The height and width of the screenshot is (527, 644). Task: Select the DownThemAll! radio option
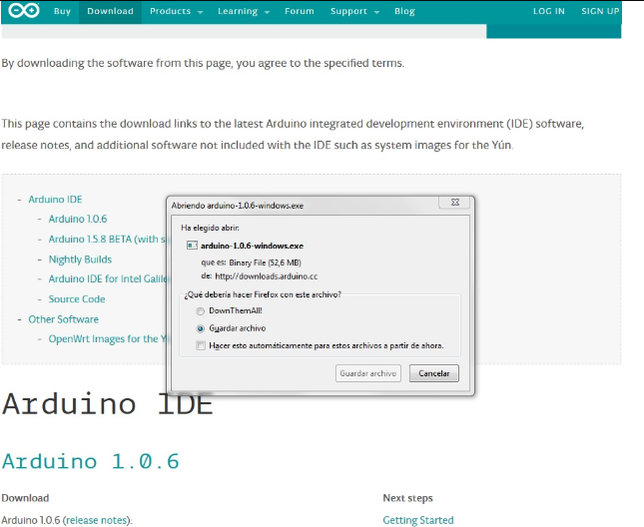(x=200, y=311)
